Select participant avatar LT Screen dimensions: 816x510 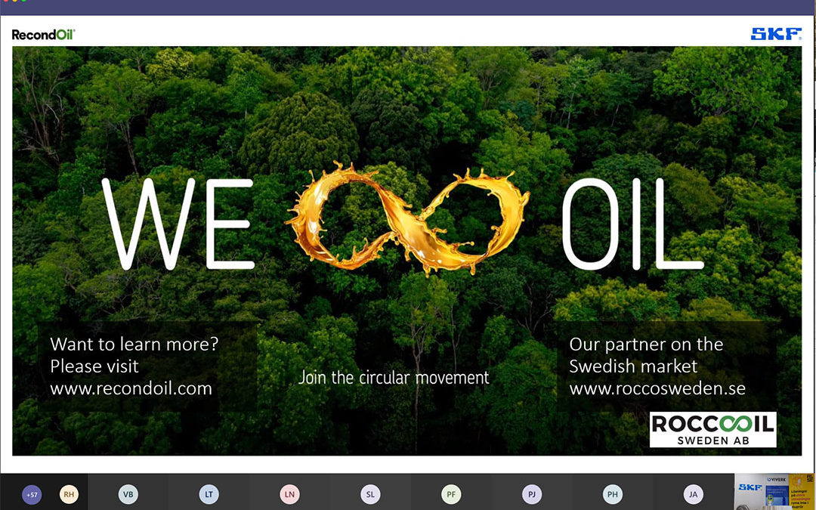(x=209, y=494)
